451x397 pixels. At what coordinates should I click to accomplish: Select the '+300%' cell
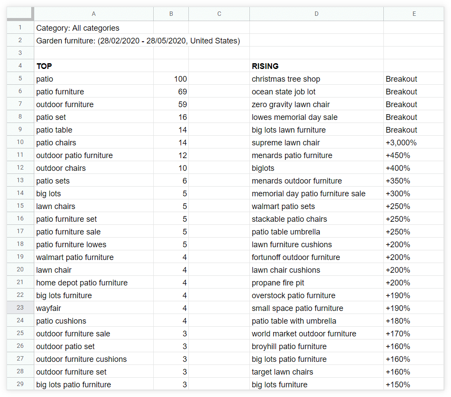(414, 193)
